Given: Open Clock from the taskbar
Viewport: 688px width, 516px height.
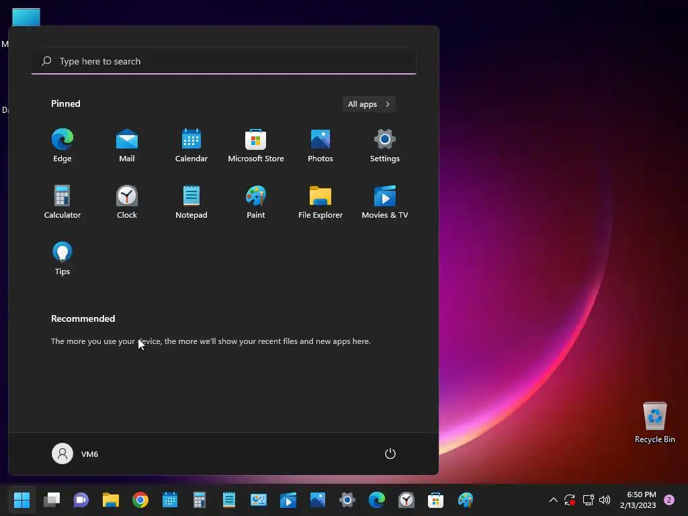Looking at the screenshot, I should coord(406,500).
